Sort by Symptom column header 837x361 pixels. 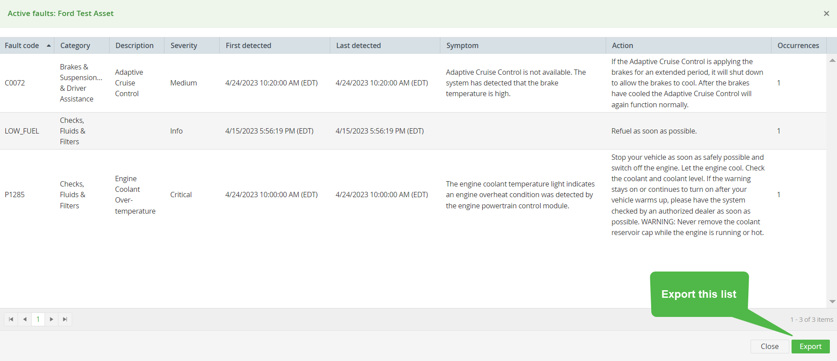[462, 45]
